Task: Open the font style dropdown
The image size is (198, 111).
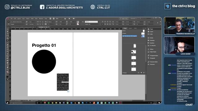Action: click(24, 24)
